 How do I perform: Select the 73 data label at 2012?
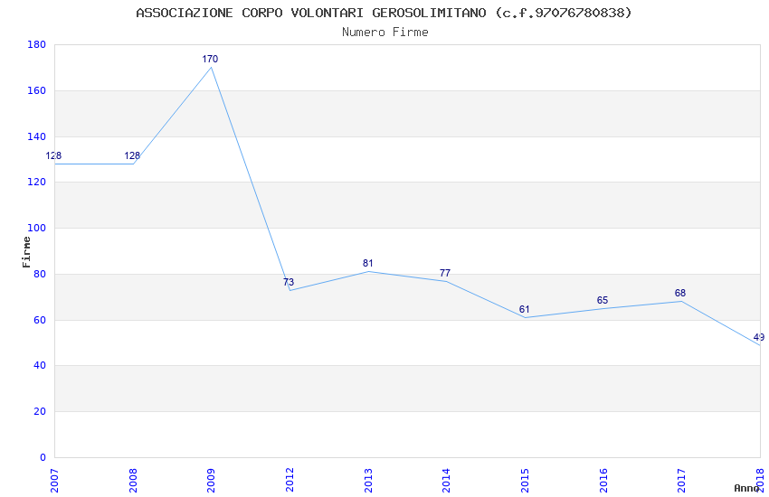click(289, 282)
